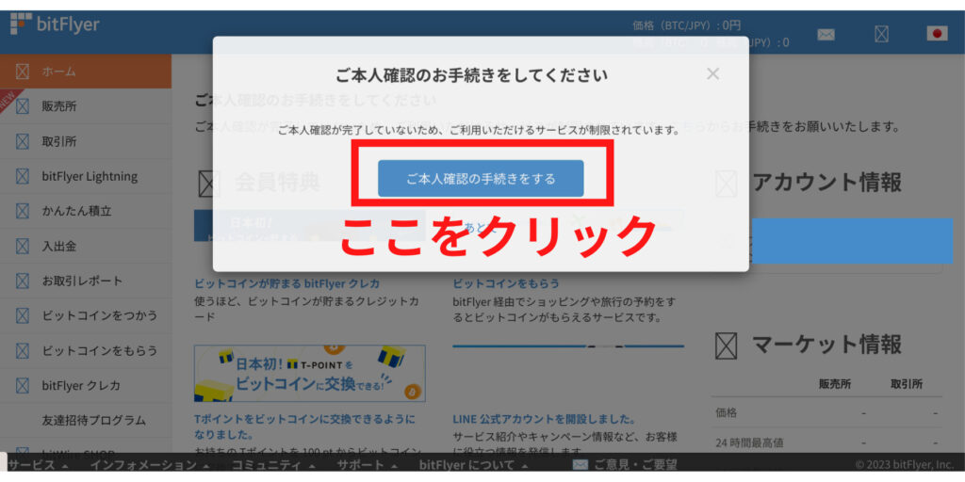Click the 価格（BTC/JPY）：0円 header text
965x482 pixels.
687,25
